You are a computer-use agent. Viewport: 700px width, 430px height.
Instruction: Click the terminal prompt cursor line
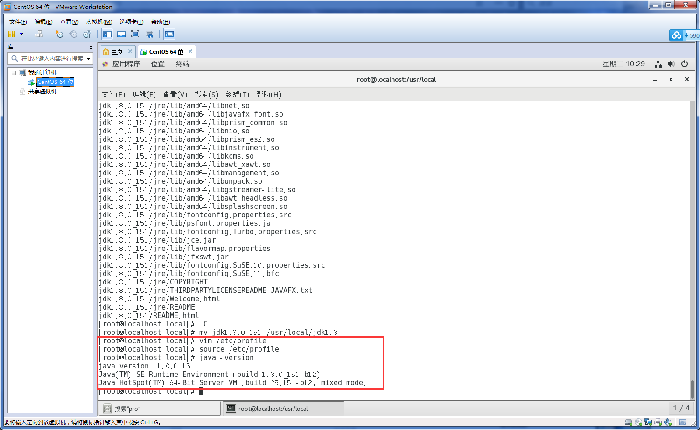(151, 391)
